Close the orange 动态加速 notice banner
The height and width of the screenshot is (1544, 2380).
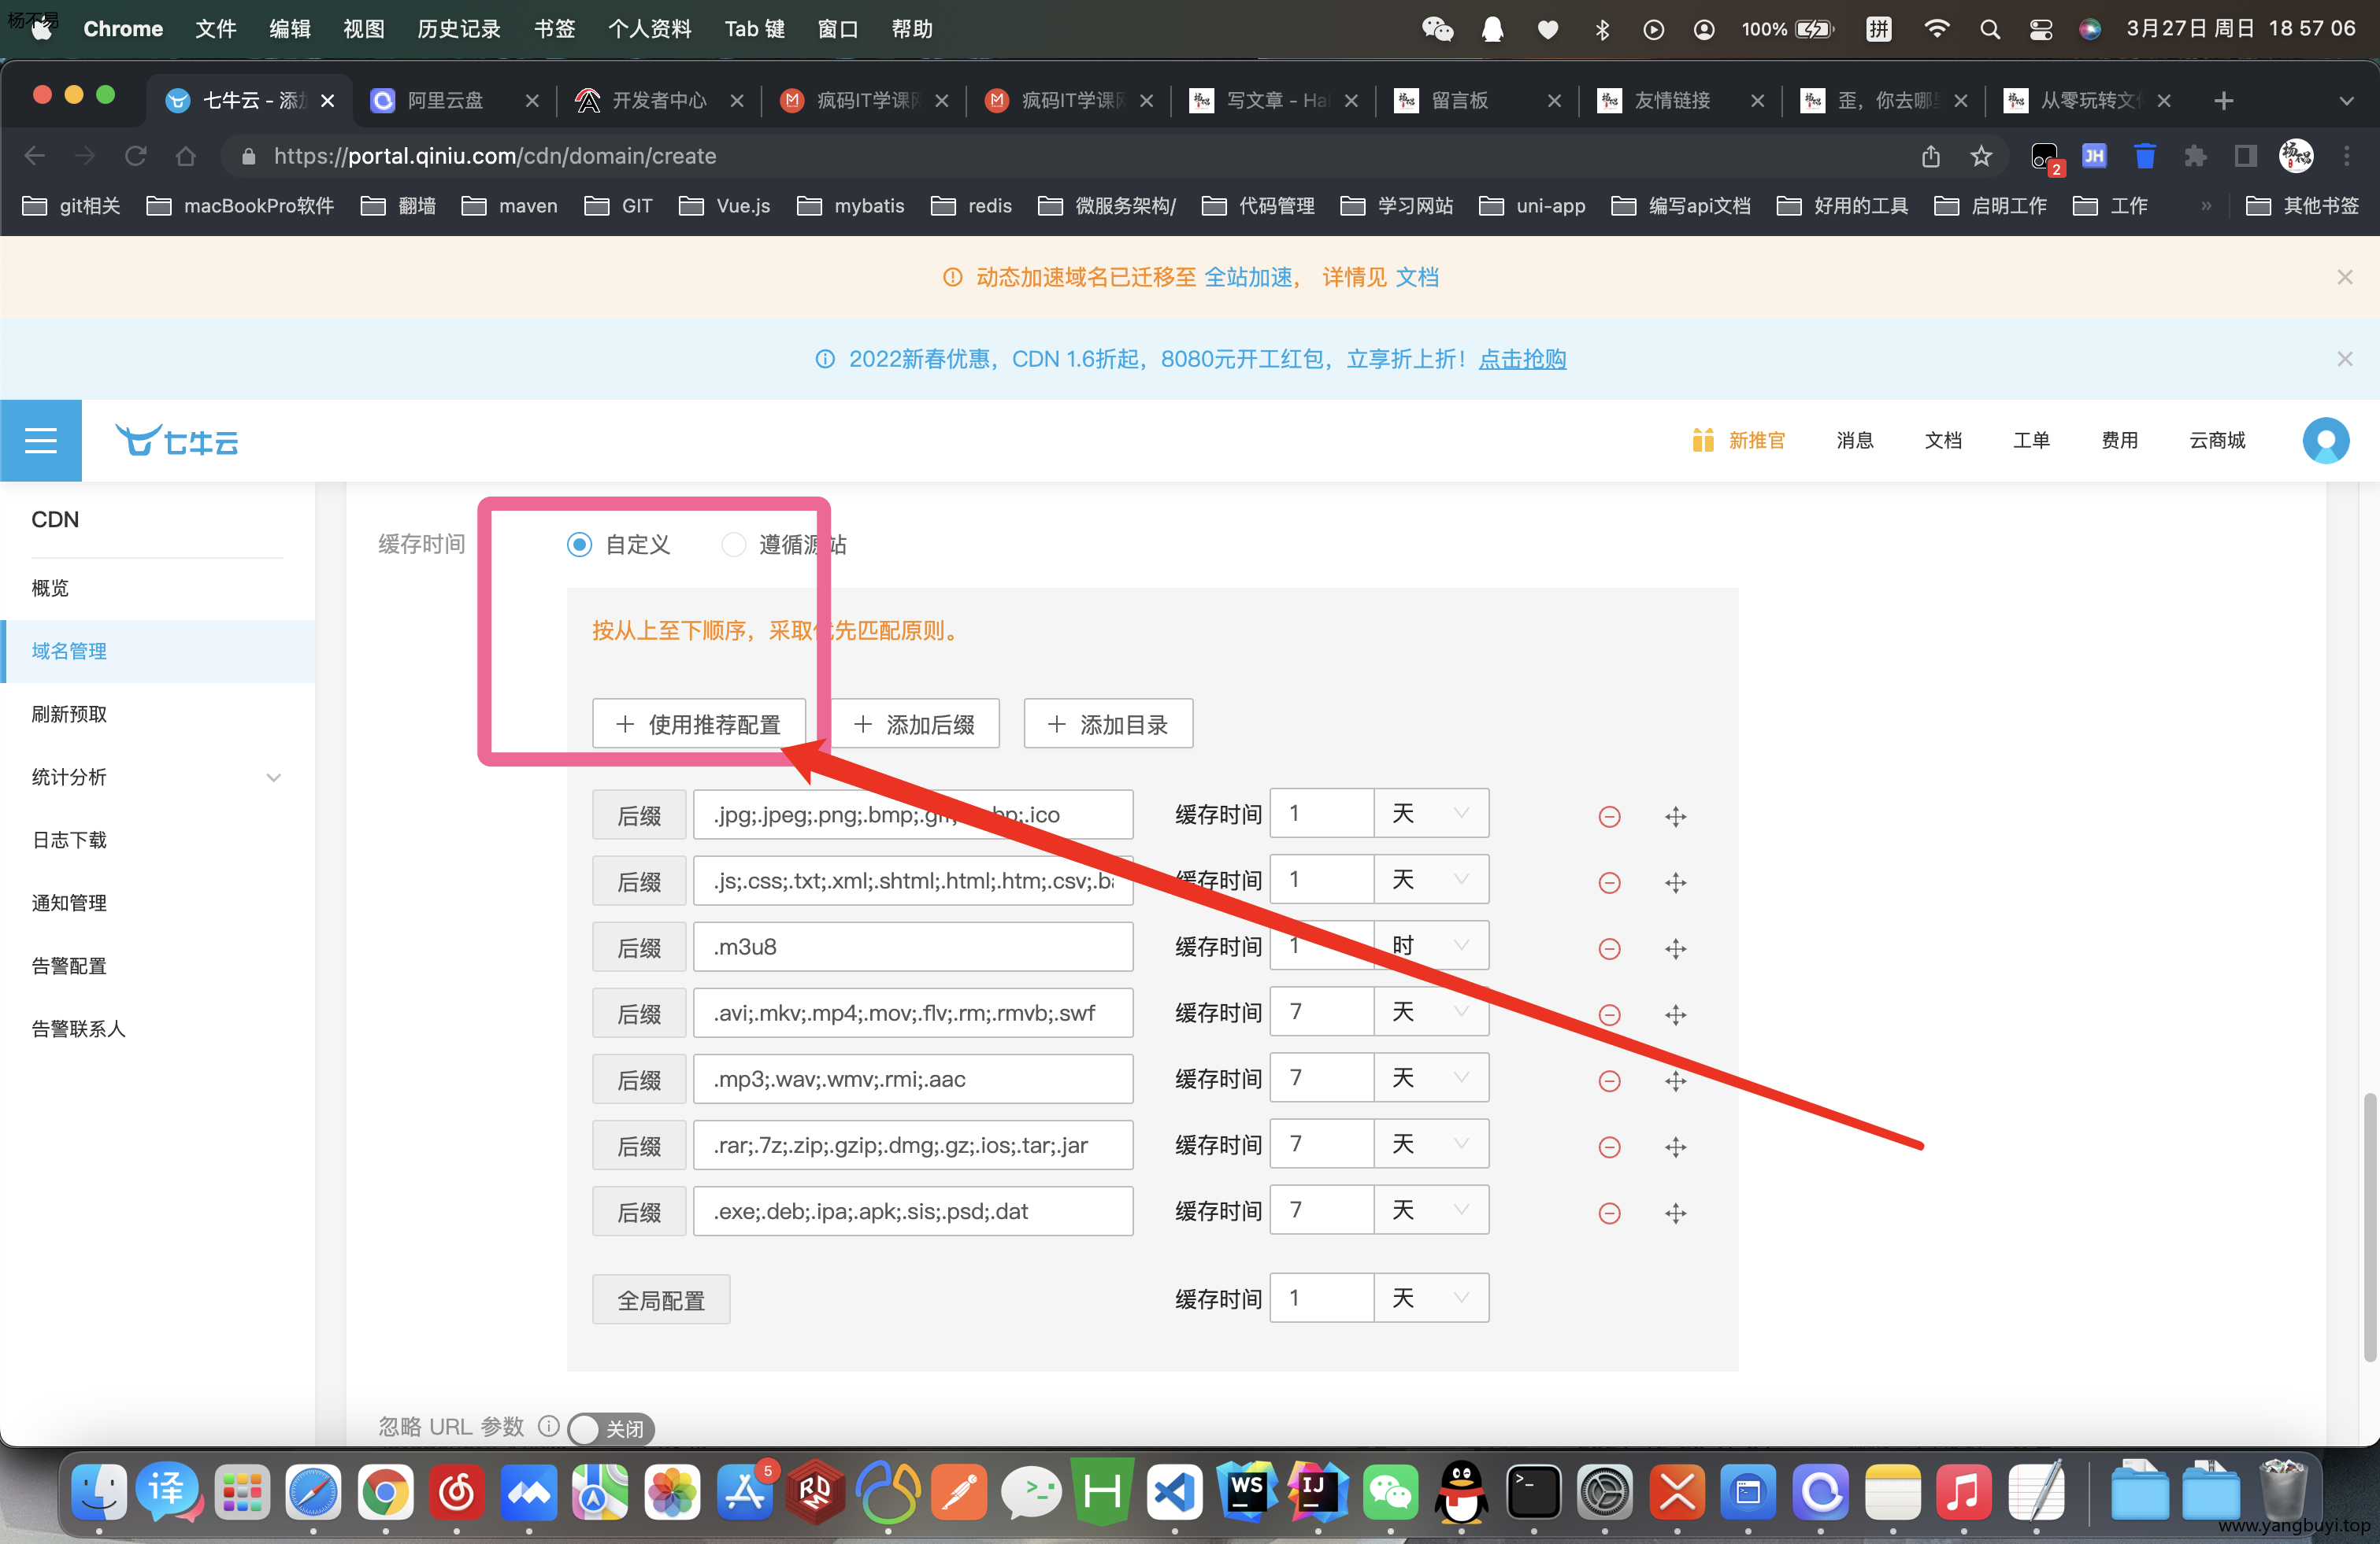2344,277
